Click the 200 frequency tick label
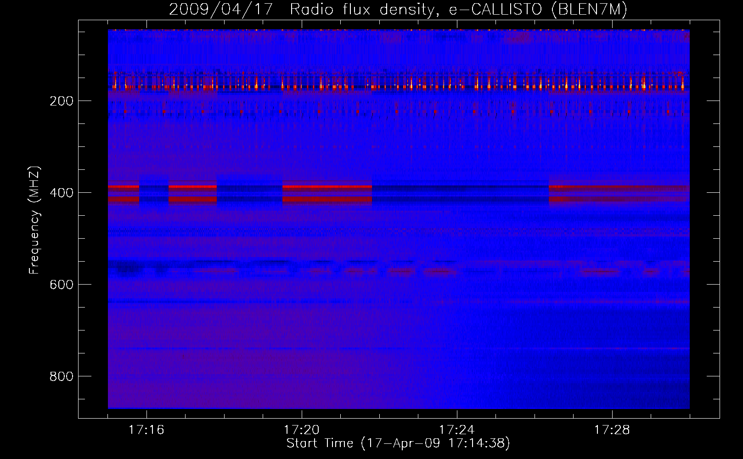Viewport: 743px width, 459px height. click(62, 101)
